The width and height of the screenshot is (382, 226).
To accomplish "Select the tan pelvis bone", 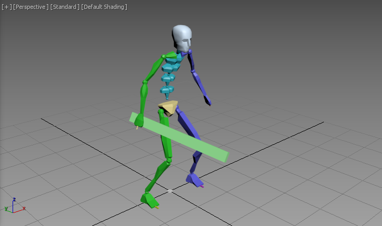I will [x=169, y=108].
